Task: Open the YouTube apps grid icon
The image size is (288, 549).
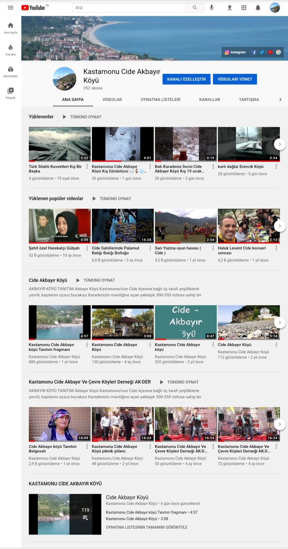Action: click(x=244, y=8)
